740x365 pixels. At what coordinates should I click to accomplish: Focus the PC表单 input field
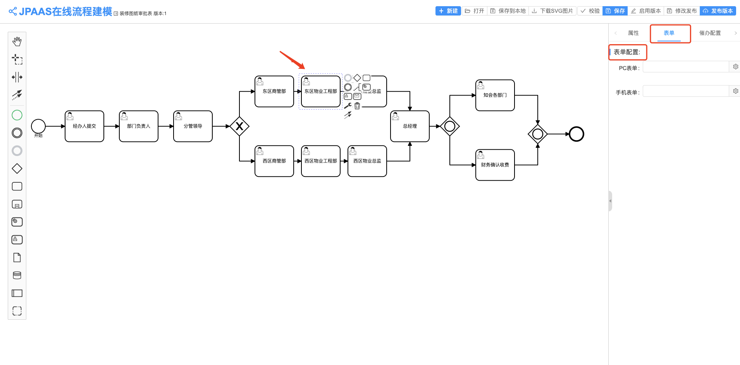point(686,67)
